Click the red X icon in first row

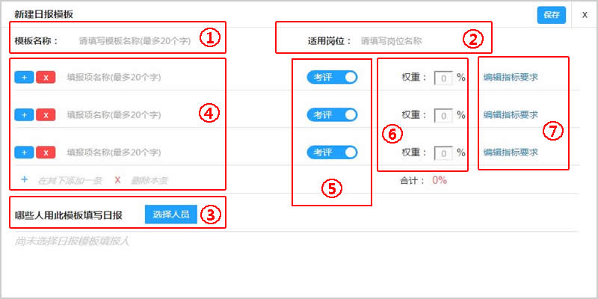click(46, 78)
